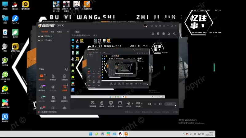Open the 弹幕秀 TV-shaped tool
This screenshot has height=138, width=246.
(x=53, y=99)
